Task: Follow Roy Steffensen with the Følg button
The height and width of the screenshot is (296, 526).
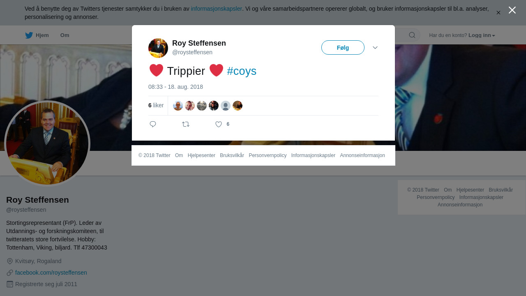Action: tap(343, 48)
